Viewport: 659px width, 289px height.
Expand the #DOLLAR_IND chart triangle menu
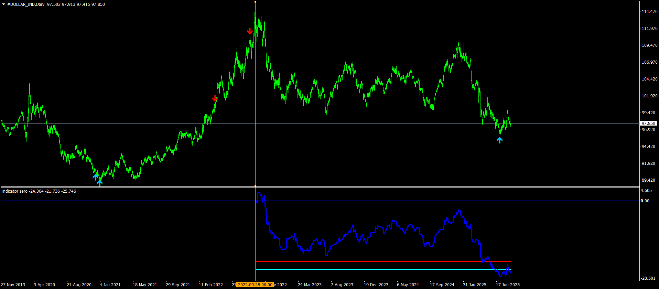[4, 4]
